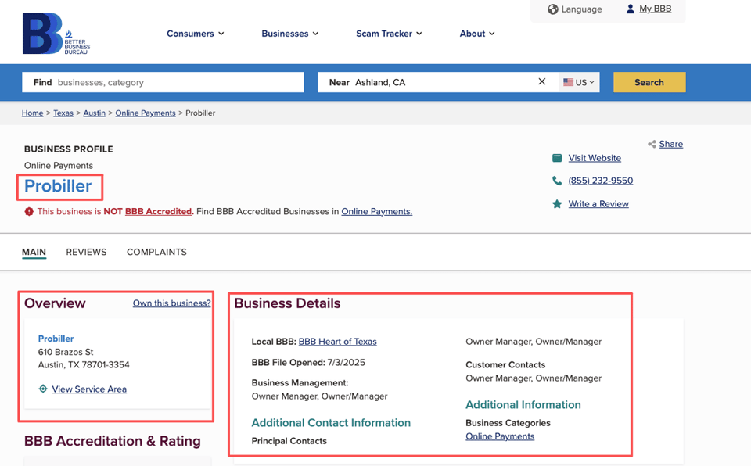Click the Additional Contact Information heading

(x=331, y=422)
